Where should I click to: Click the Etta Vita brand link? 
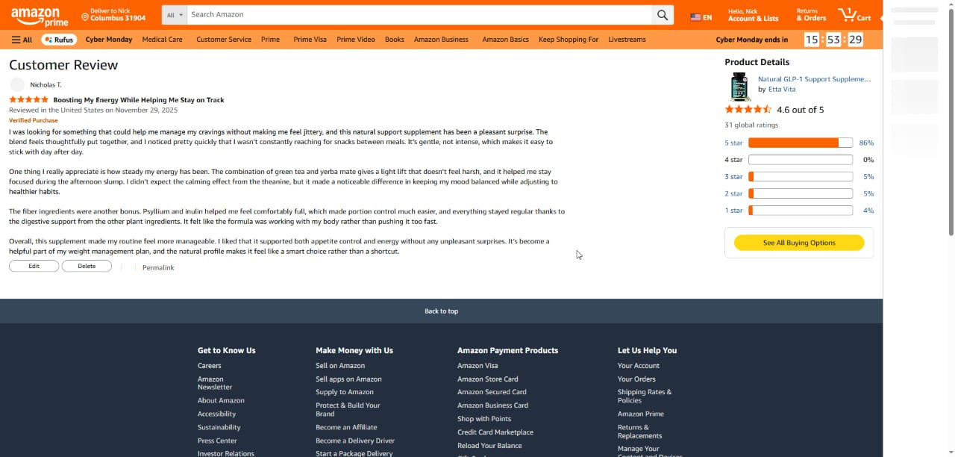(782, 90)
